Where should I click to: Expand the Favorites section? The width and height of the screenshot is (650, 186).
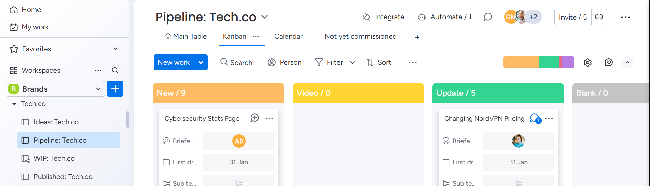115,49
